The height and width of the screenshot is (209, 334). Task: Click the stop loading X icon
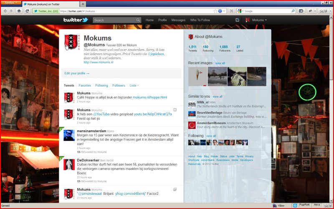coord(232,11)
